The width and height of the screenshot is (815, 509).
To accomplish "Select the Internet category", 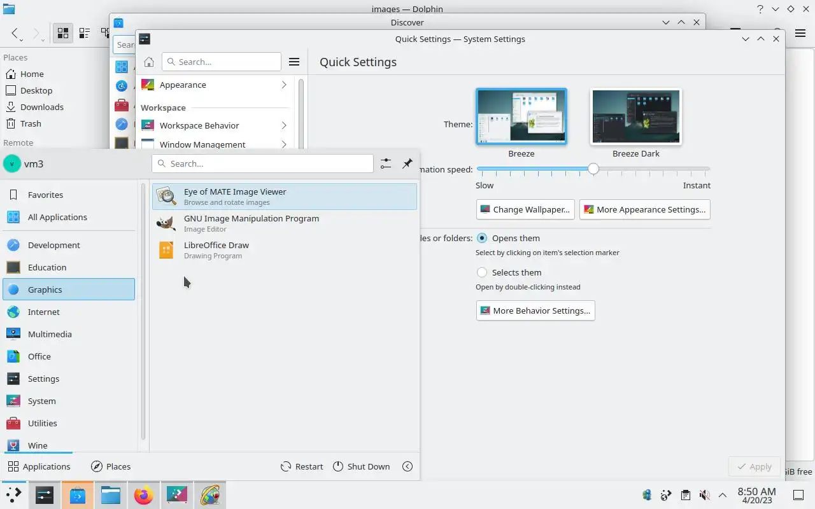I will pyautogui.click(x=69, y=312).
